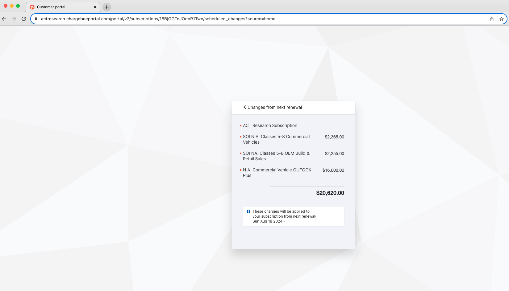509x291 pixels.
Task: Click the share icon in address bar
Action: click(492, 19)
